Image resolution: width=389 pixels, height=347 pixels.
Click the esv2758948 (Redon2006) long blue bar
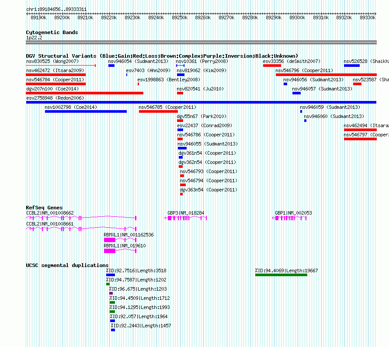[201, 102]
